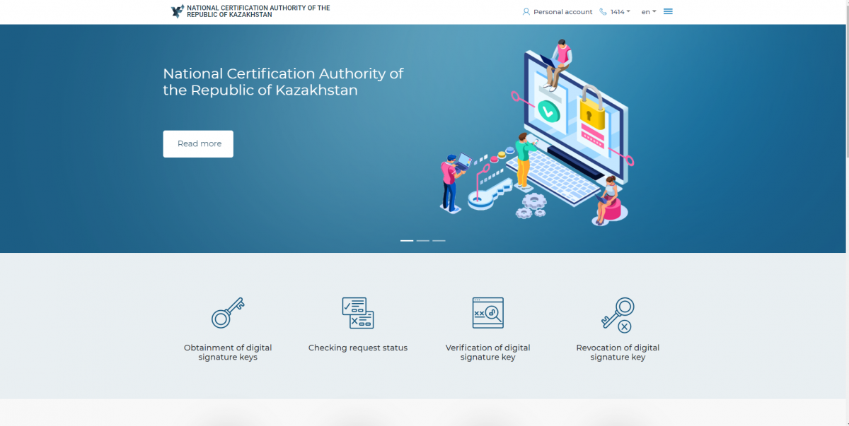This screenshot has height=426, width=849.
Task: Click the eagle logo in the header
Action: (x=178, y=11)
